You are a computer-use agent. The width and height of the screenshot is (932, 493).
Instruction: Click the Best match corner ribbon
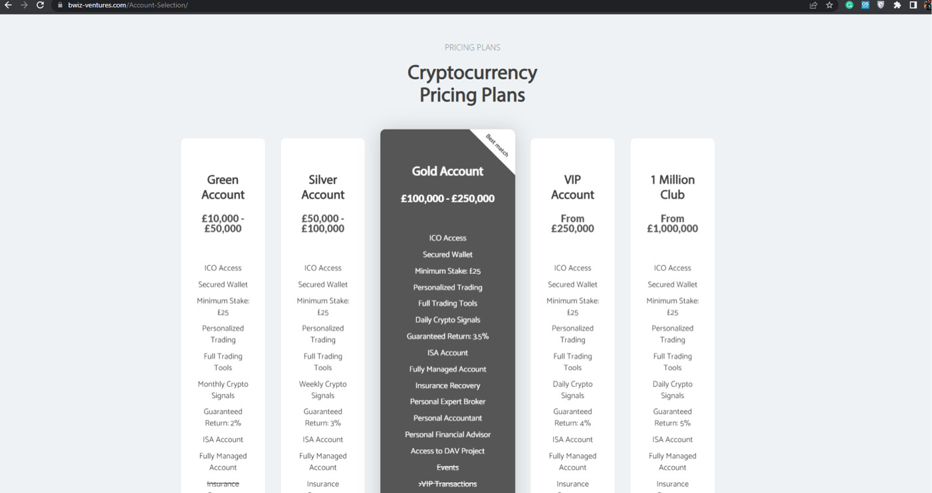click(497, 146)
